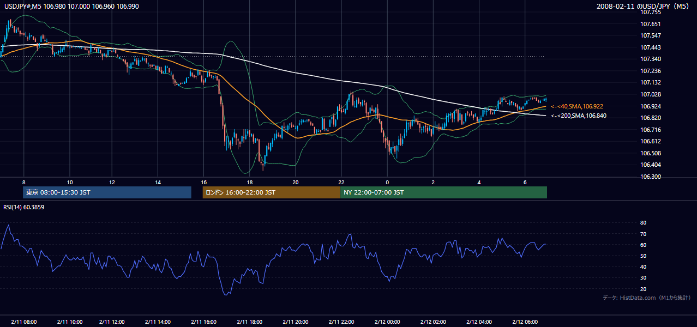Click the 107.236 price axis label
The height and width of the screenshot is (327, 697).
[650, 71]
